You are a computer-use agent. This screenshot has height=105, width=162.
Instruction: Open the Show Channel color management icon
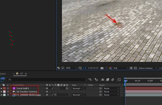pyautogui.click(x=110, y=68)
